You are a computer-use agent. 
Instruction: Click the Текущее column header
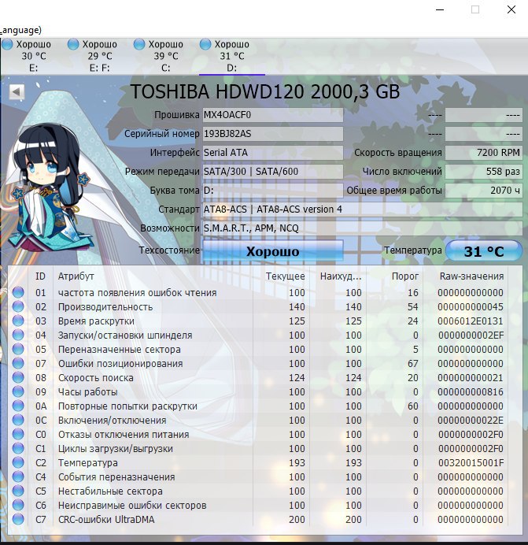click(x=285, y=276)
